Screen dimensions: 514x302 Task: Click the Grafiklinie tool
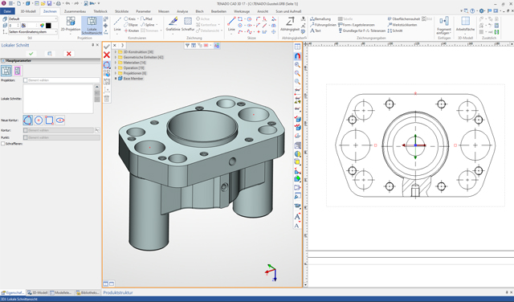click(173, 25)
